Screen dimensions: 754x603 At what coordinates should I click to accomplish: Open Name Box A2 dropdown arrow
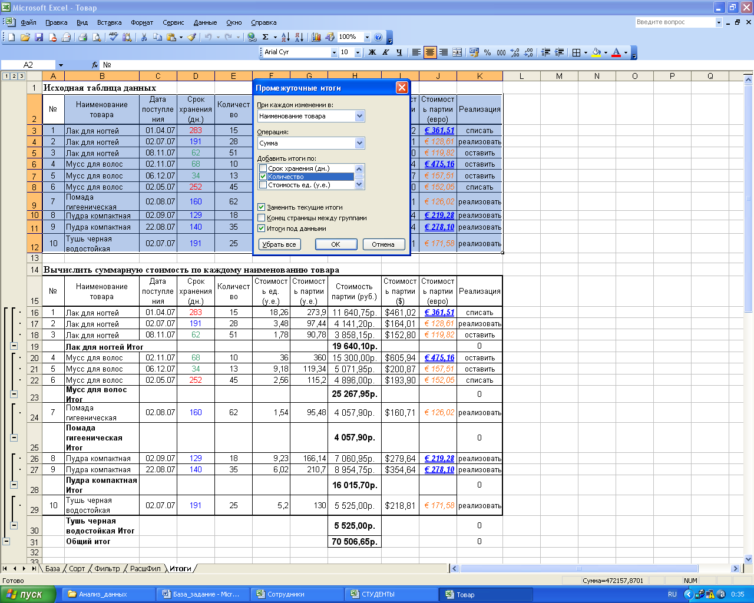60,65
